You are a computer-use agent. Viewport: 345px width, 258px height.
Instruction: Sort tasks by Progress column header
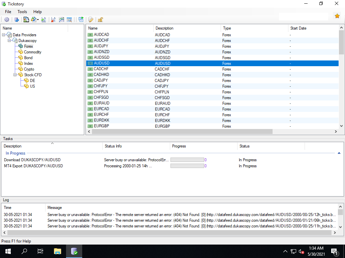tap(203, 146)
